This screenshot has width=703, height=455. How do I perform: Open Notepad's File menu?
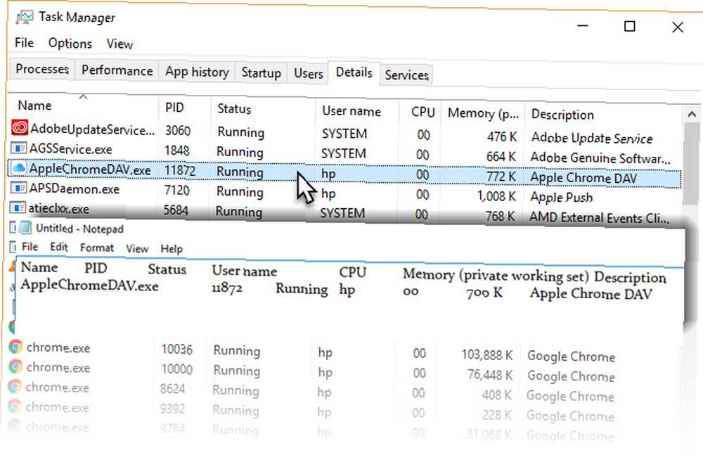coord(30,247)
